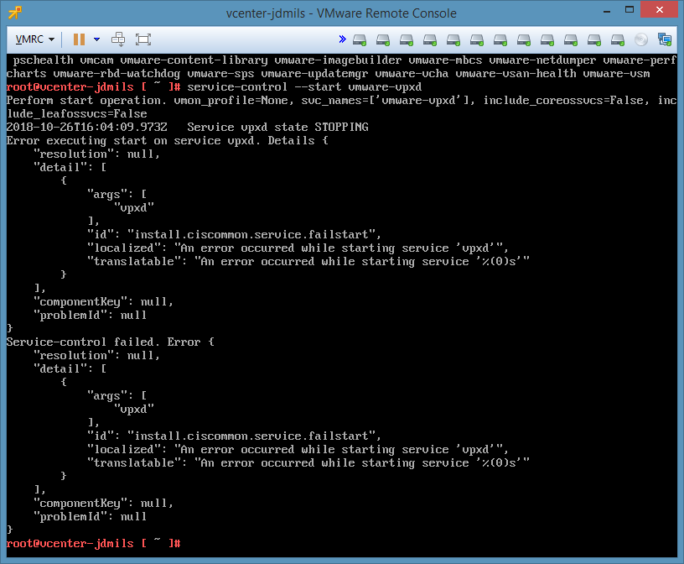The height and width of the screenshot is (564, 684).
Task: Enter full screen mode via toolbar icon
Action: coord(142,39)
